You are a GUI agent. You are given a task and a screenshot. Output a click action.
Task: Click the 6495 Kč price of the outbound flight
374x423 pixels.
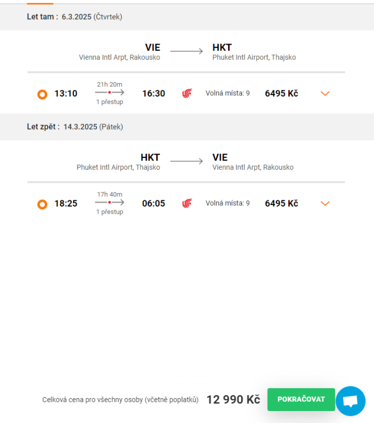click(x=282, y=93)
